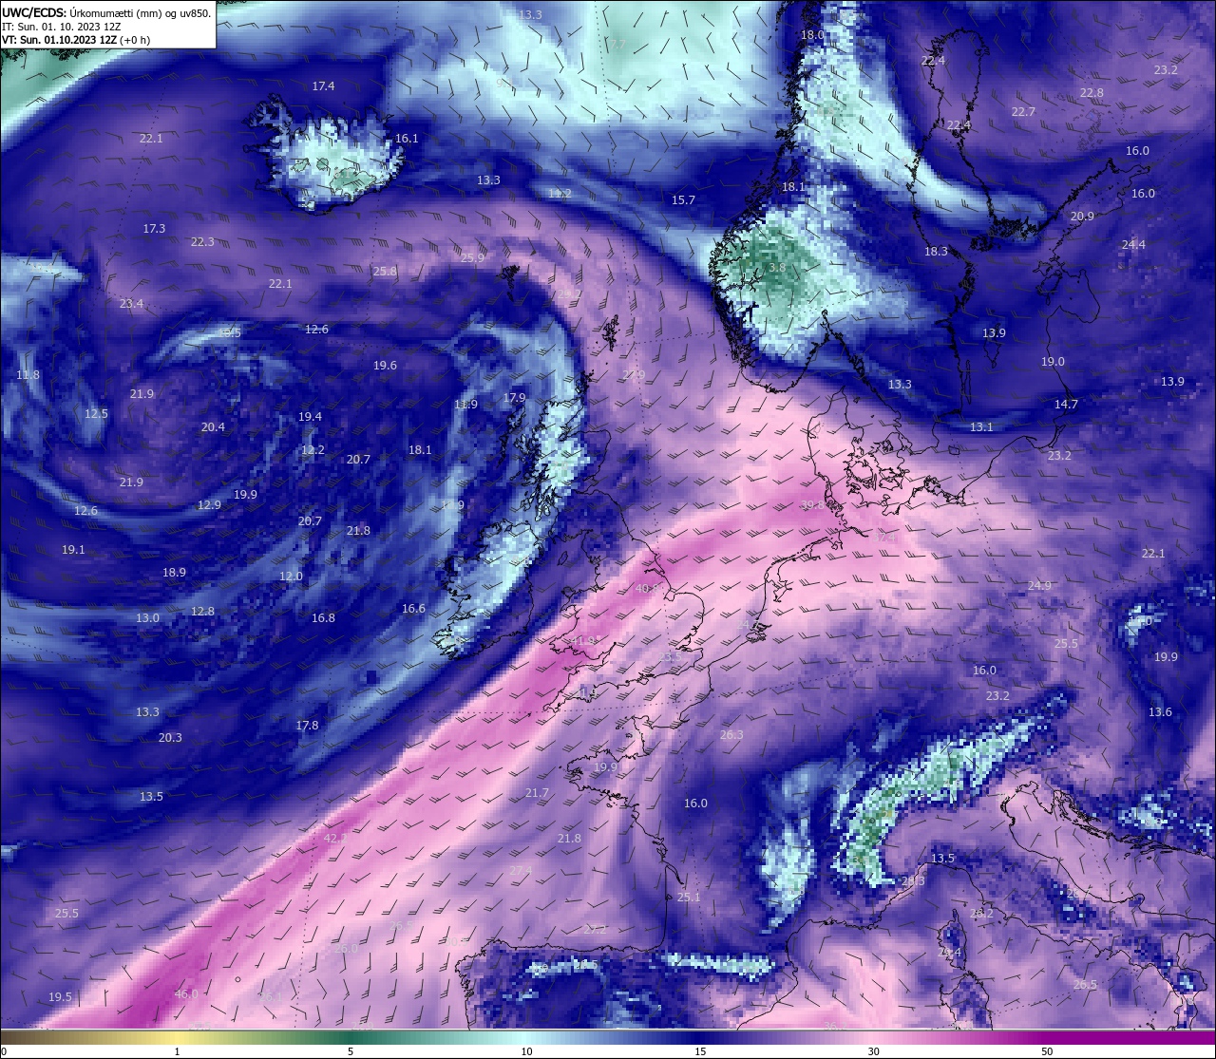Click the 17.9 value near Scotland

[514, 398]
